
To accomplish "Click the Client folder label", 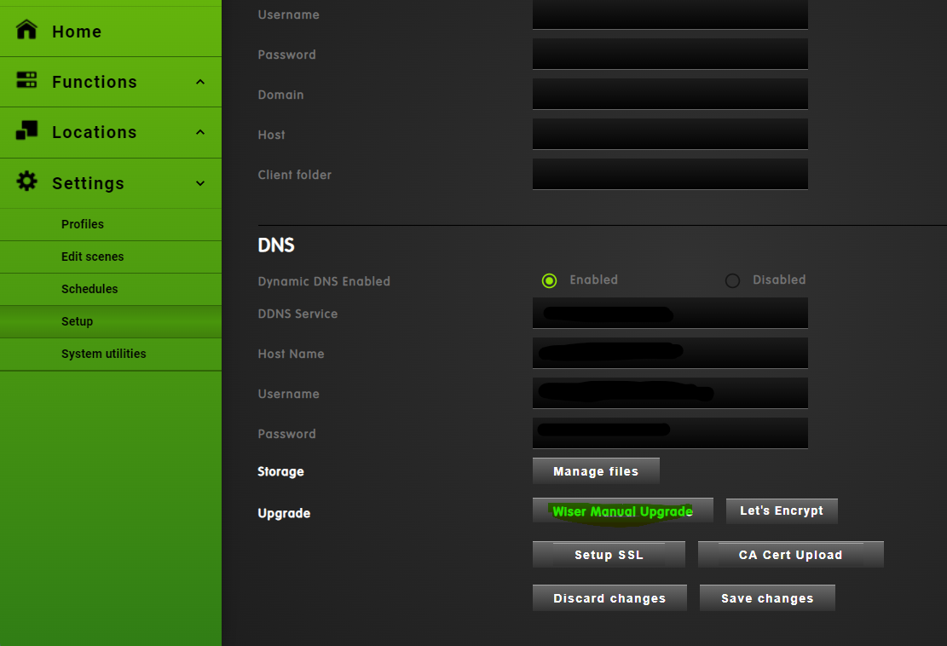I will (295, 175).
